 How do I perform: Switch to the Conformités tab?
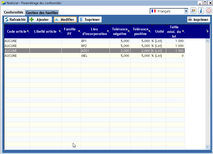(13, 12)
